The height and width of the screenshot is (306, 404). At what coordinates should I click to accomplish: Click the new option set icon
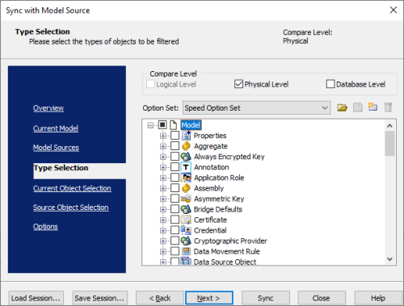click(x=372, y=107)
